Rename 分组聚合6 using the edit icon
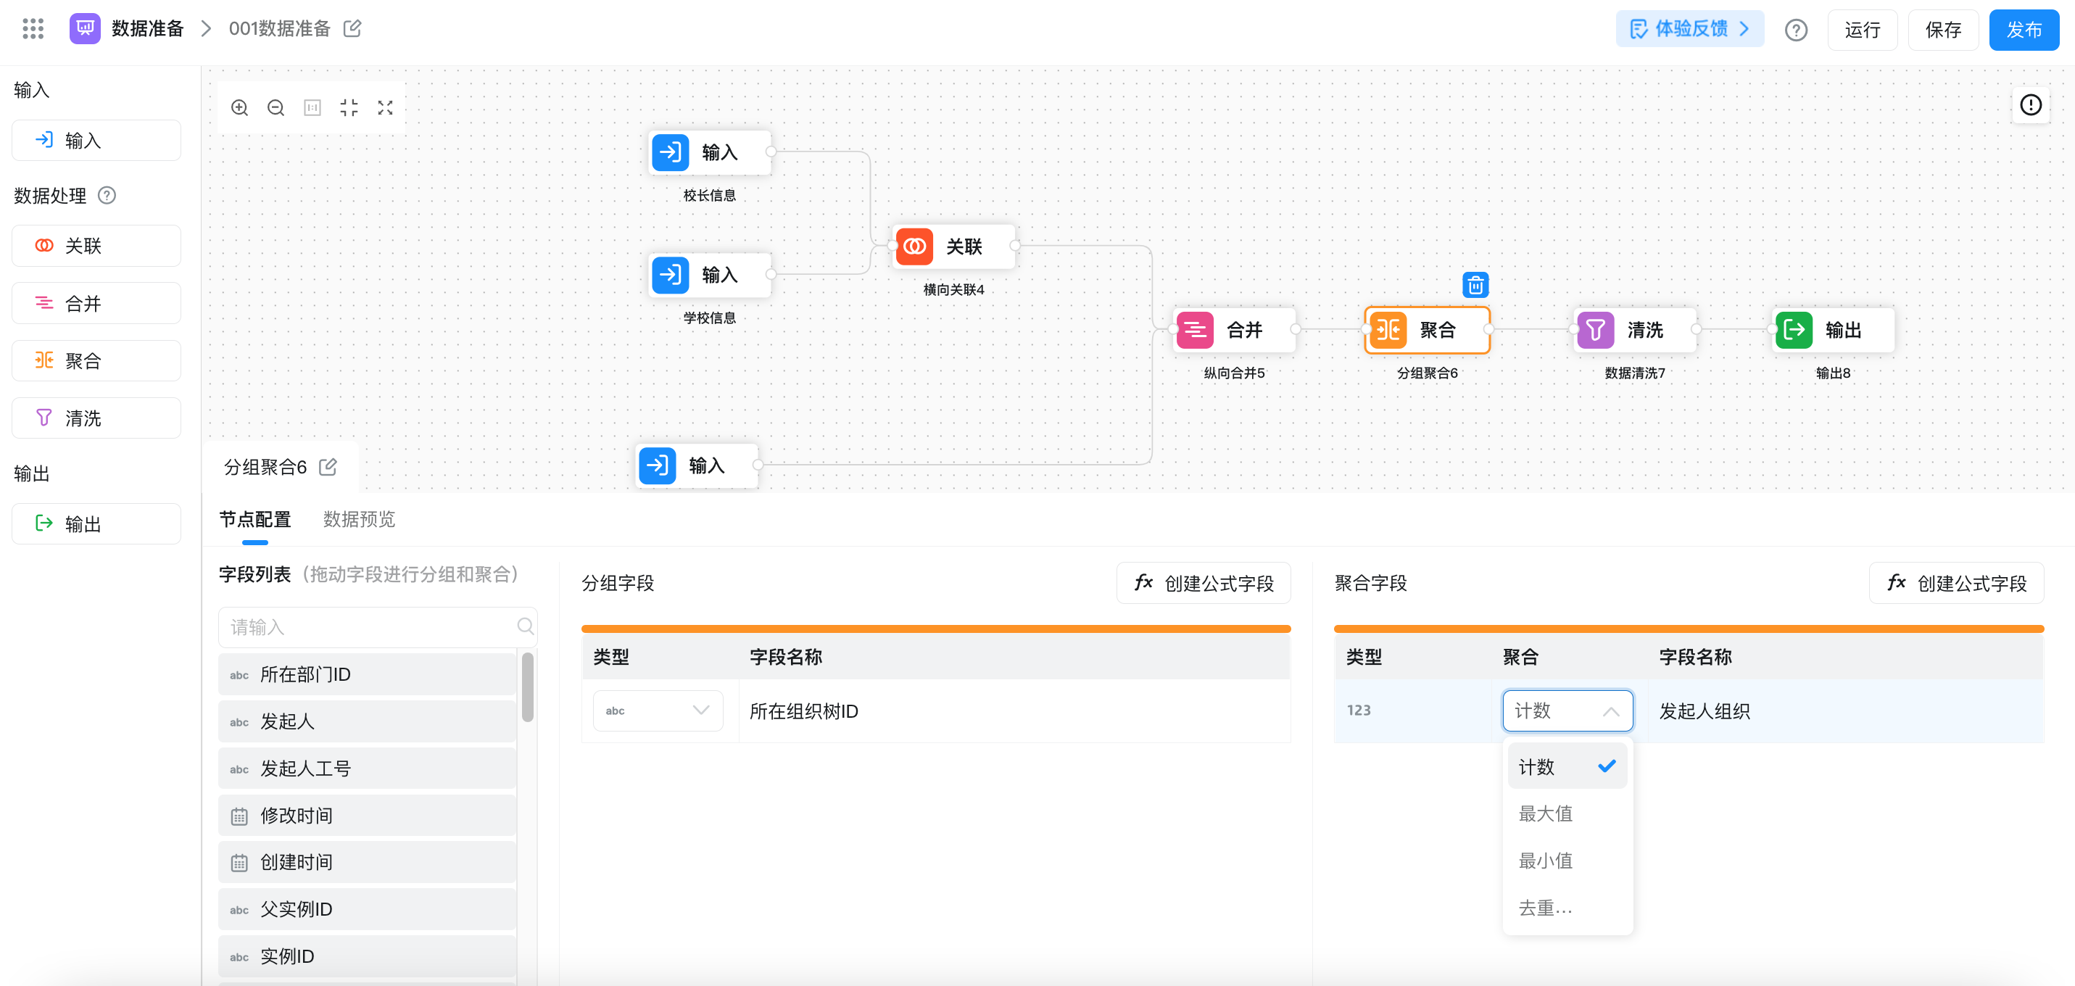 tap(328, 467)
